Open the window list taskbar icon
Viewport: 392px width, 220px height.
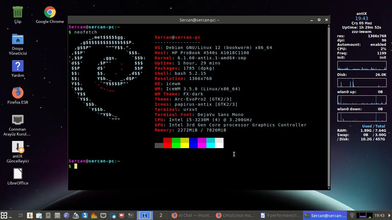tap(21, 215)
